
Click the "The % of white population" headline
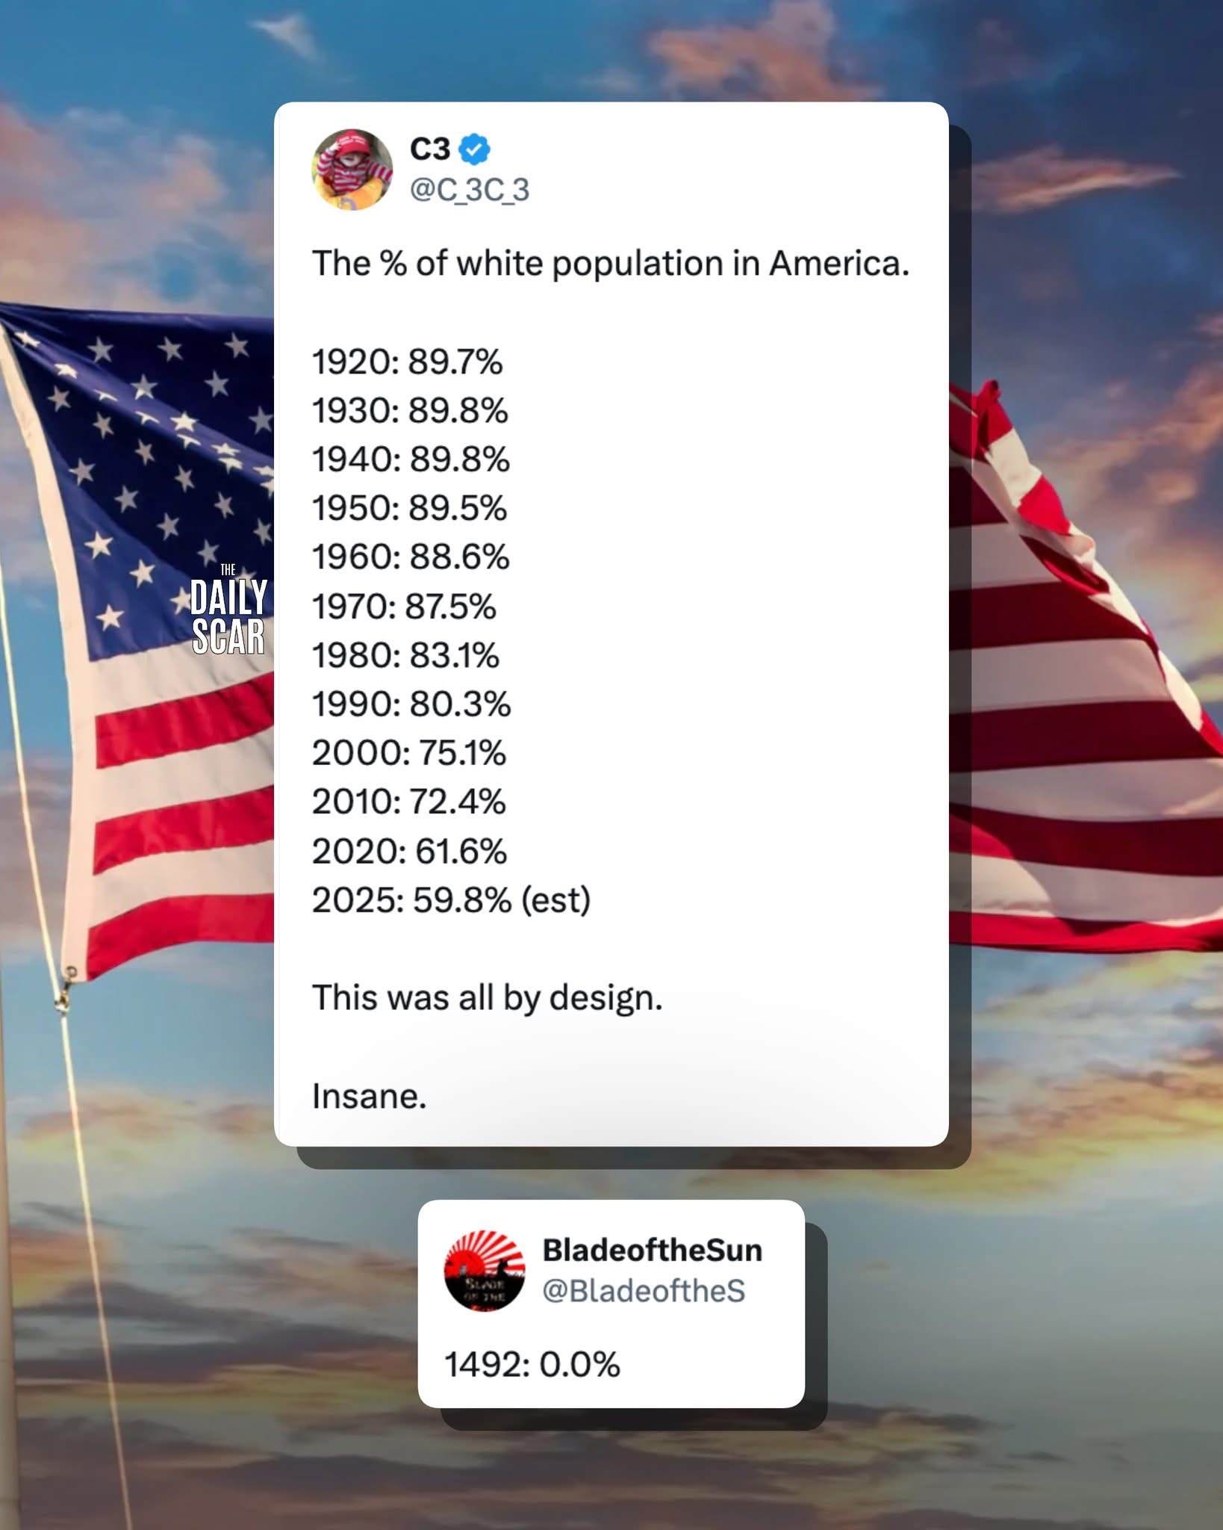(x=611, y=264)
